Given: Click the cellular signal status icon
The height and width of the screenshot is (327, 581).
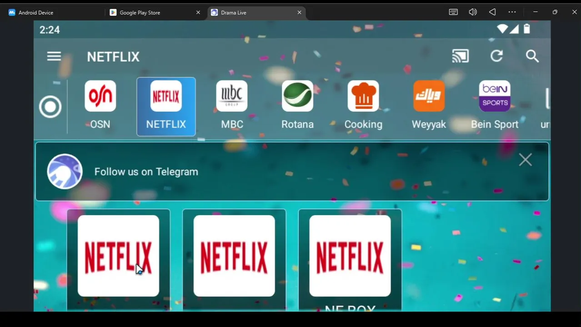Looking at the screenshot, I should coord(514,29).
